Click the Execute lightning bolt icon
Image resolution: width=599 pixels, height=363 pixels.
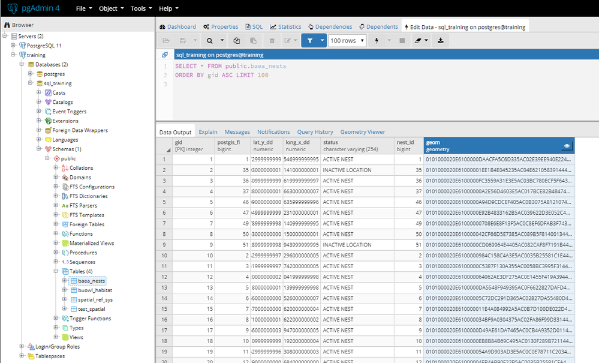pyautogui.click(x=377, y=41)
